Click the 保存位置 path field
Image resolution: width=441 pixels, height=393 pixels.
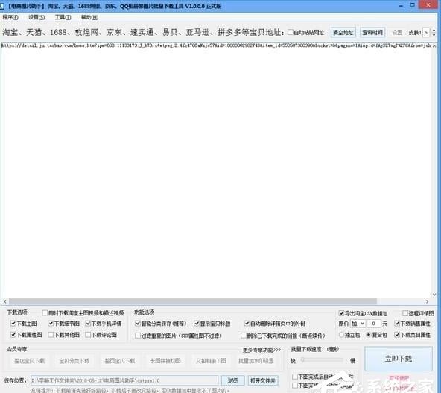pyautogui.click(x=124, y=380)
